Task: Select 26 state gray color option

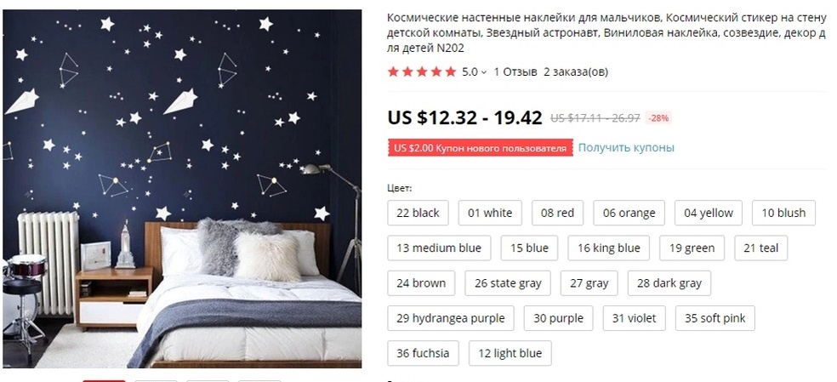Action: (x=508, y=283)
